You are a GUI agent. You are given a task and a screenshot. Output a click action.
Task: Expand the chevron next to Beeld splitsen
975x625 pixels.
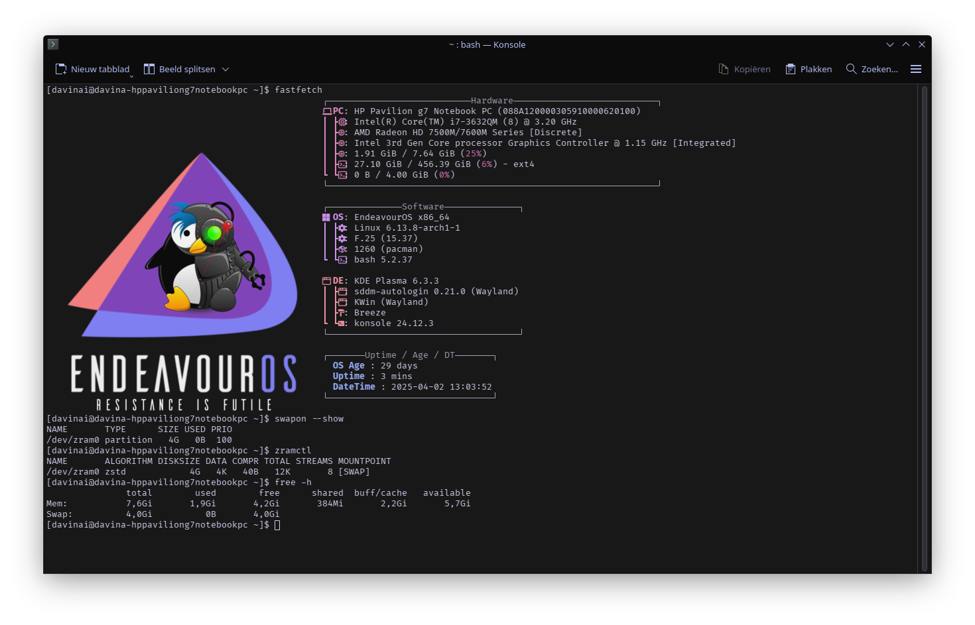(x=226, y=69)
